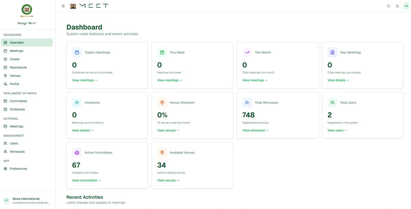411x209 pixels.
Task: Click View users link
Action: (337, 130)
